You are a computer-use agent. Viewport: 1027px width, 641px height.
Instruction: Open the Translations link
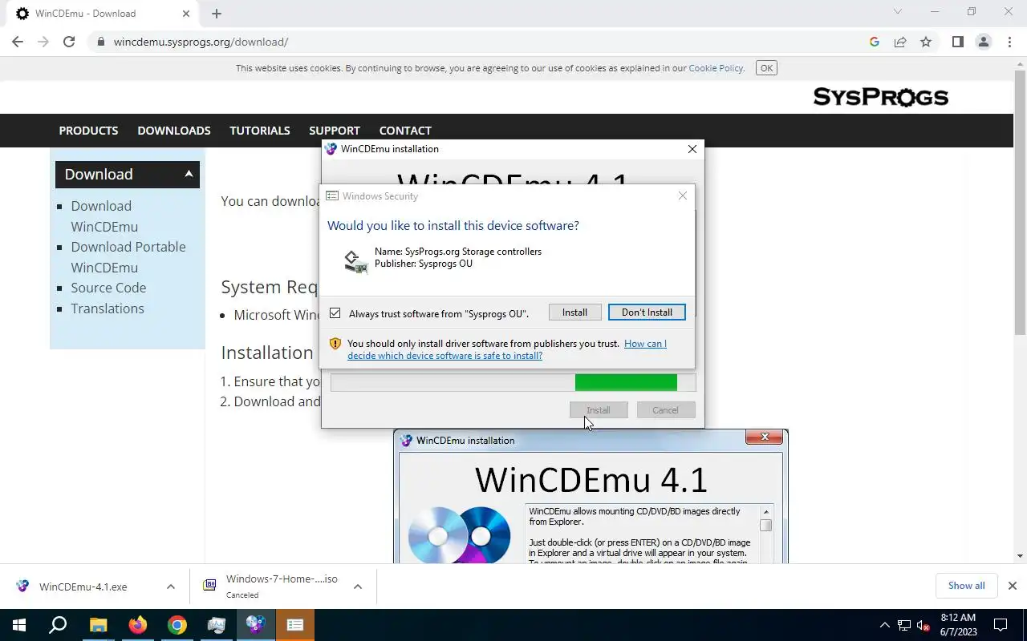point(108,308)
